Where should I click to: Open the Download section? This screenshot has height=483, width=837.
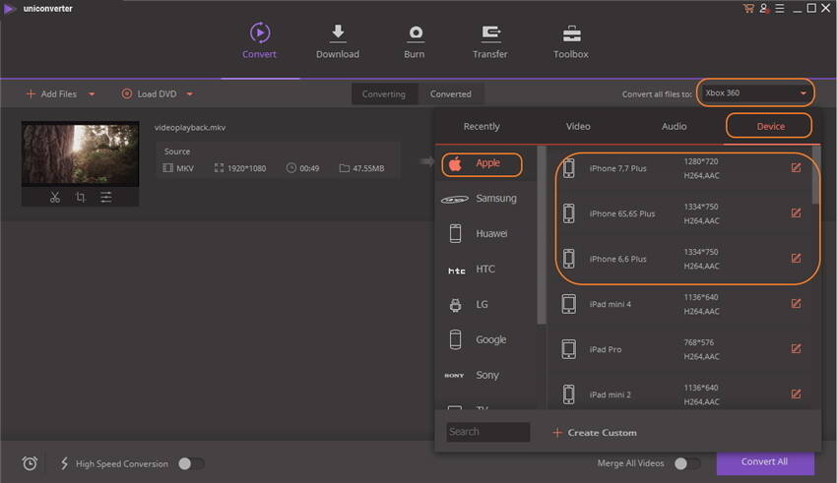pyautogui.click(x=338, y=40)
